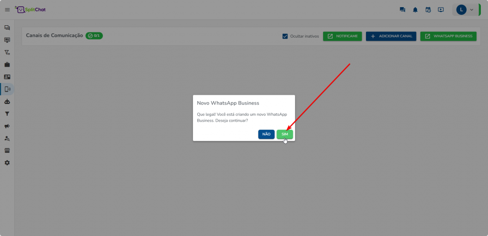Expand the user account dropdown chevron
Screen dimensions: 488x236
click(471, 10)
